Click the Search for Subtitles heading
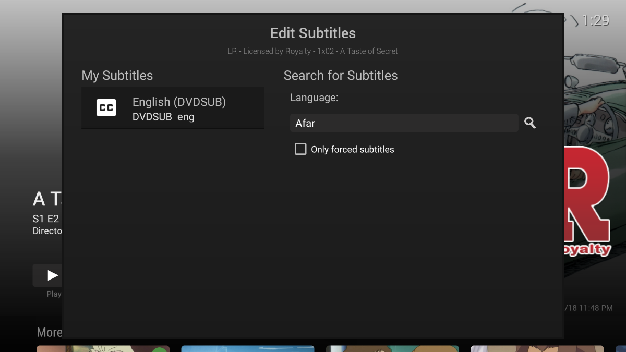Screen dimensions: 626x352 (x=341, y=76)
